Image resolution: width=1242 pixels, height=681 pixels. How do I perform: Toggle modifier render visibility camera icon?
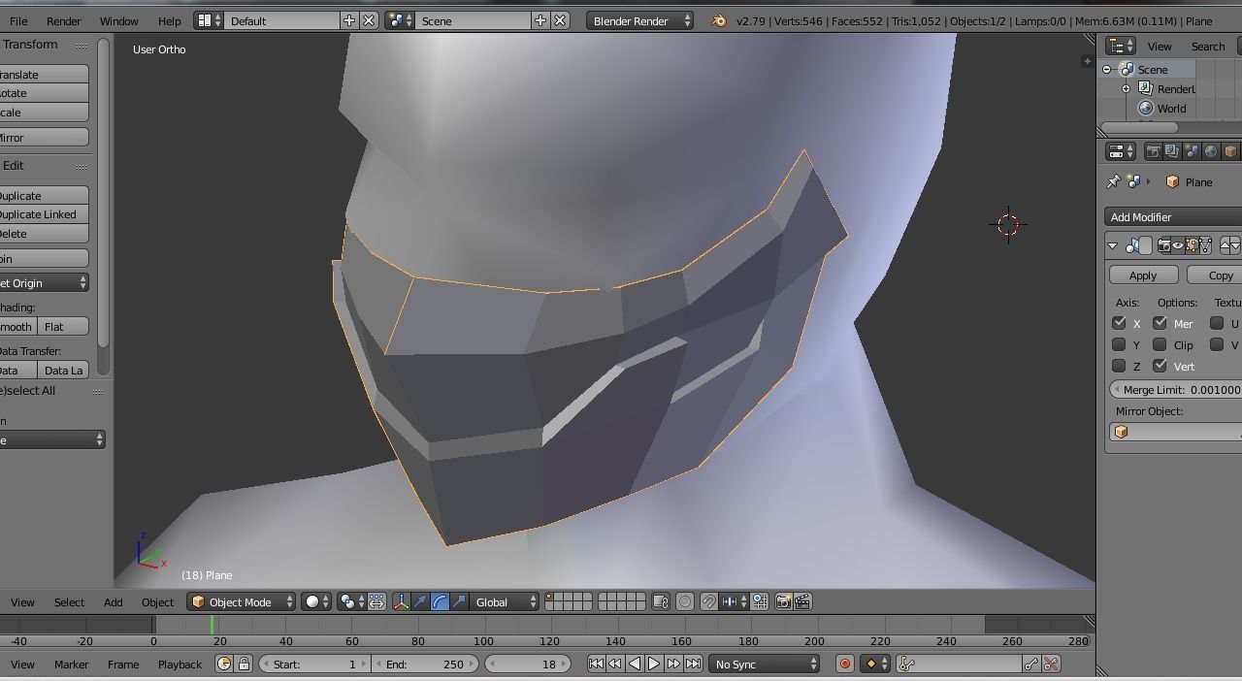click(1164, 245)
